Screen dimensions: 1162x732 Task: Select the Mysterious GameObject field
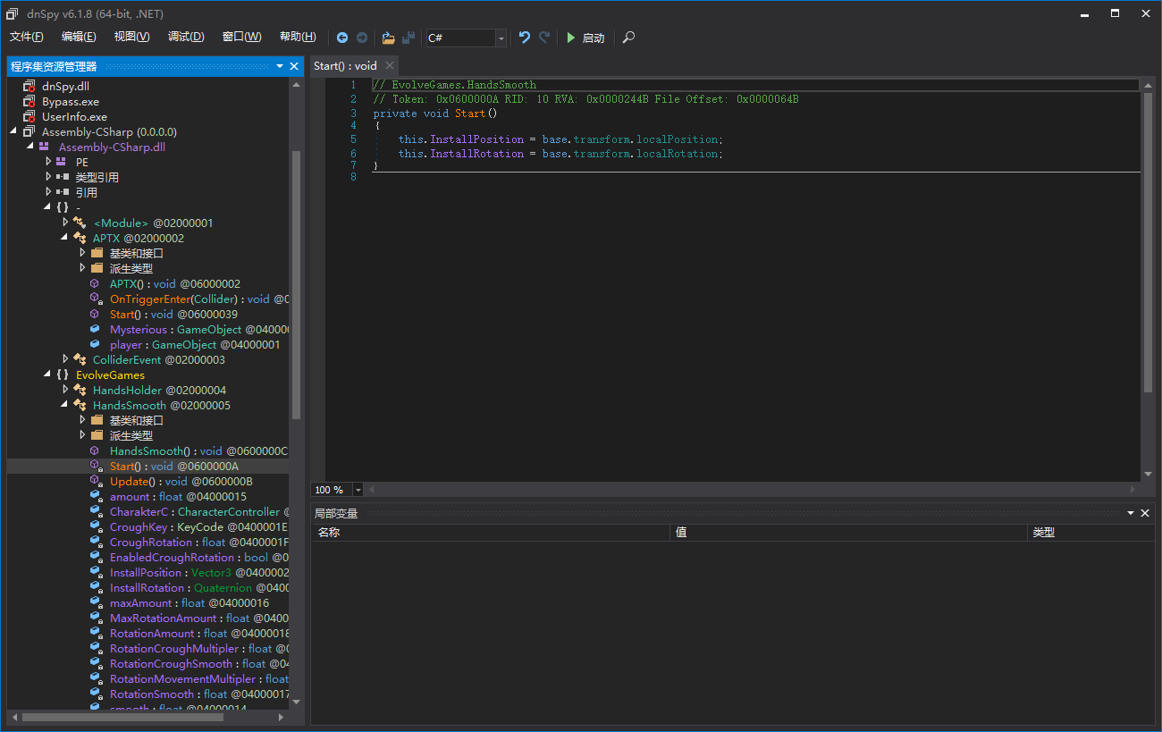(199, 329)
